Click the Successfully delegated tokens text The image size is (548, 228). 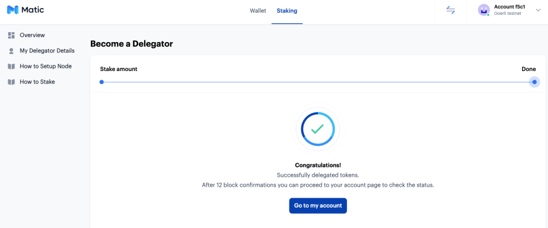point(318,175)
